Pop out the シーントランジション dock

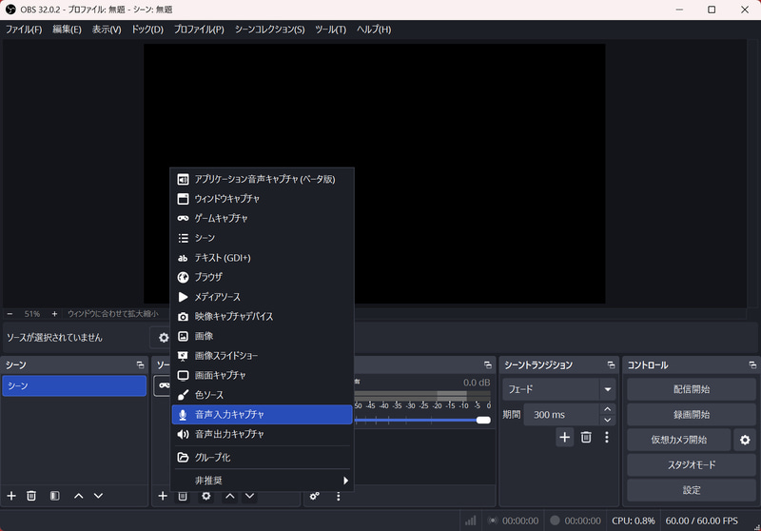tap(611, 365)
